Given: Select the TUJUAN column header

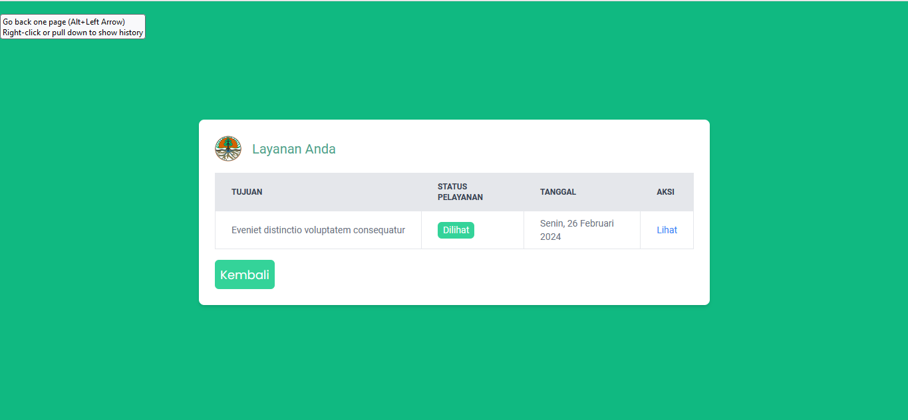Looking at the screenshot, I should coord(247,192).
